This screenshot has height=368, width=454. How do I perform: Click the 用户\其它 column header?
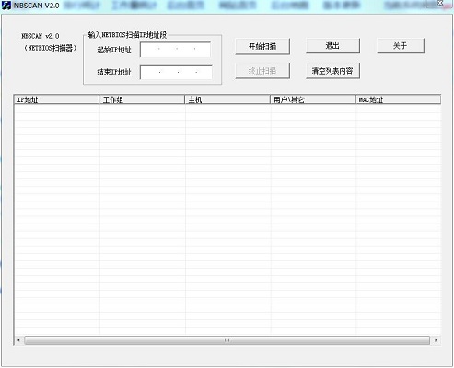pos(313,99)
